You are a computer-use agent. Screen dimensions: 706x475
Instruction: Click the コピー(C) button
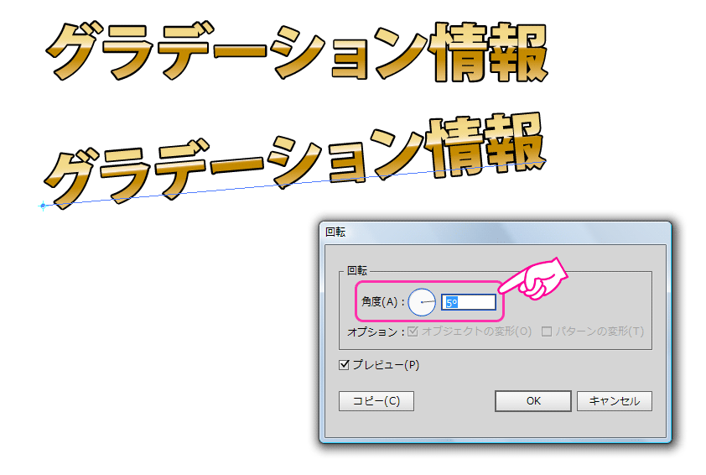click(x=376, y=400)
